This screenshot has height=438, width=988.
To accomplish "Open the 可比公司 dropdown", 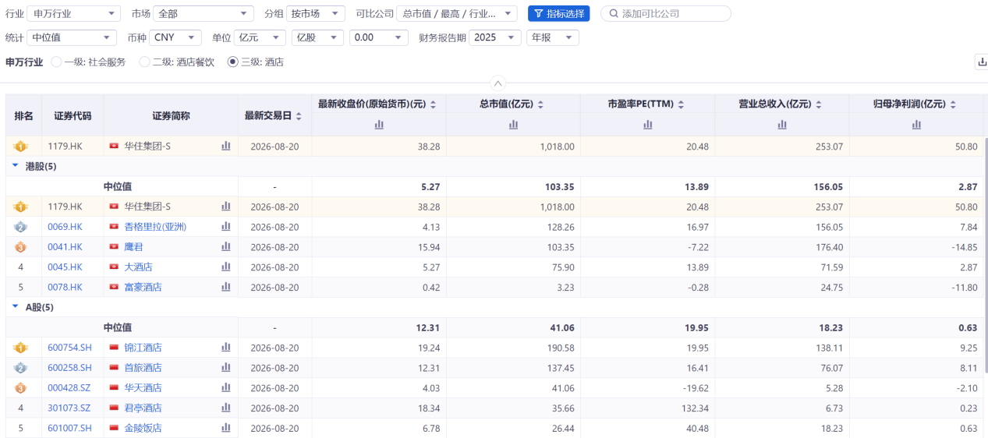I will [x=457, y=14].
